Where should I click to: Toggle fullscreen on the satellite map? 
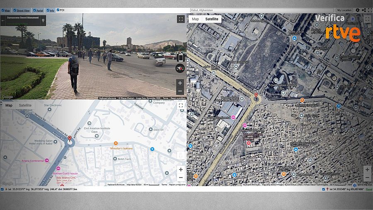(x=367, y=19)
